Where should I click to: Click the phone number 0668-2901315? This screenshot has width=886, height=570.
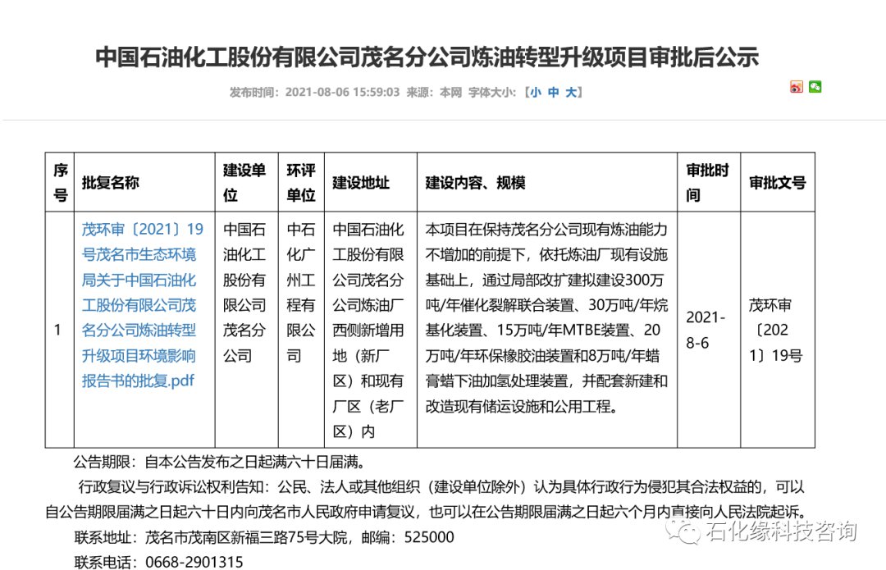point(194,562)
